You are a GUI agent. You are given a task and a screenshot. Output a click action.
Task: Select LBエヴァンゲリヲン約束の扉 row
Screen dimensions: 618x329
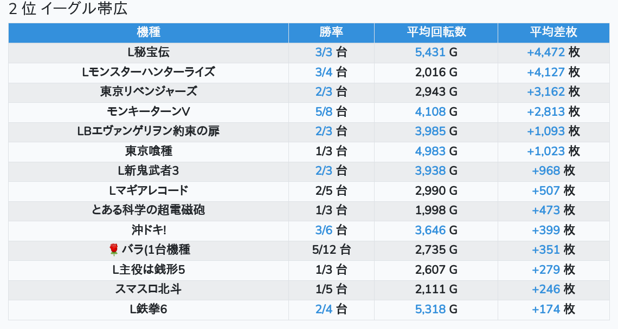pyautogui.click(x=149, y=131)
